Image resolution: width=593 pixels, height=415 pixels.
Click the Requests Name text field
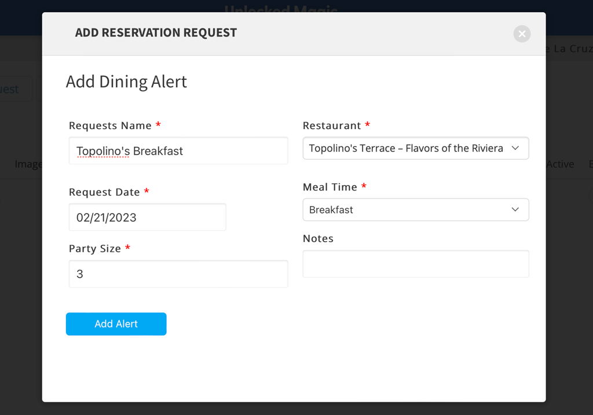(x=178, y=151)
